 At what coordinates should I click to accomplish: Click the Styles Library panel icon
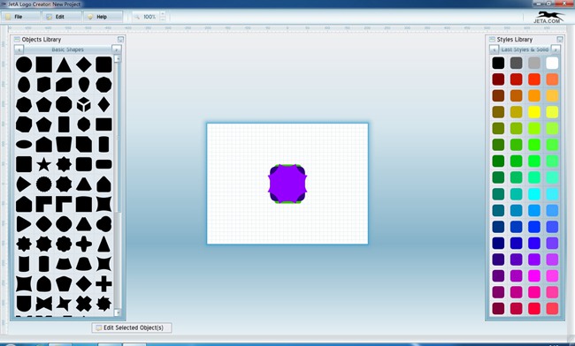click(492, 39)
